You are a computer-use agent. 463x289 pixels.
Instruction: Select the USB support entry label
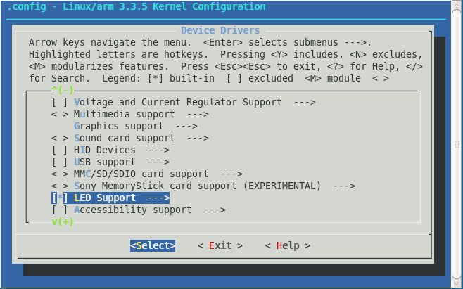click(x=105, y=162)
